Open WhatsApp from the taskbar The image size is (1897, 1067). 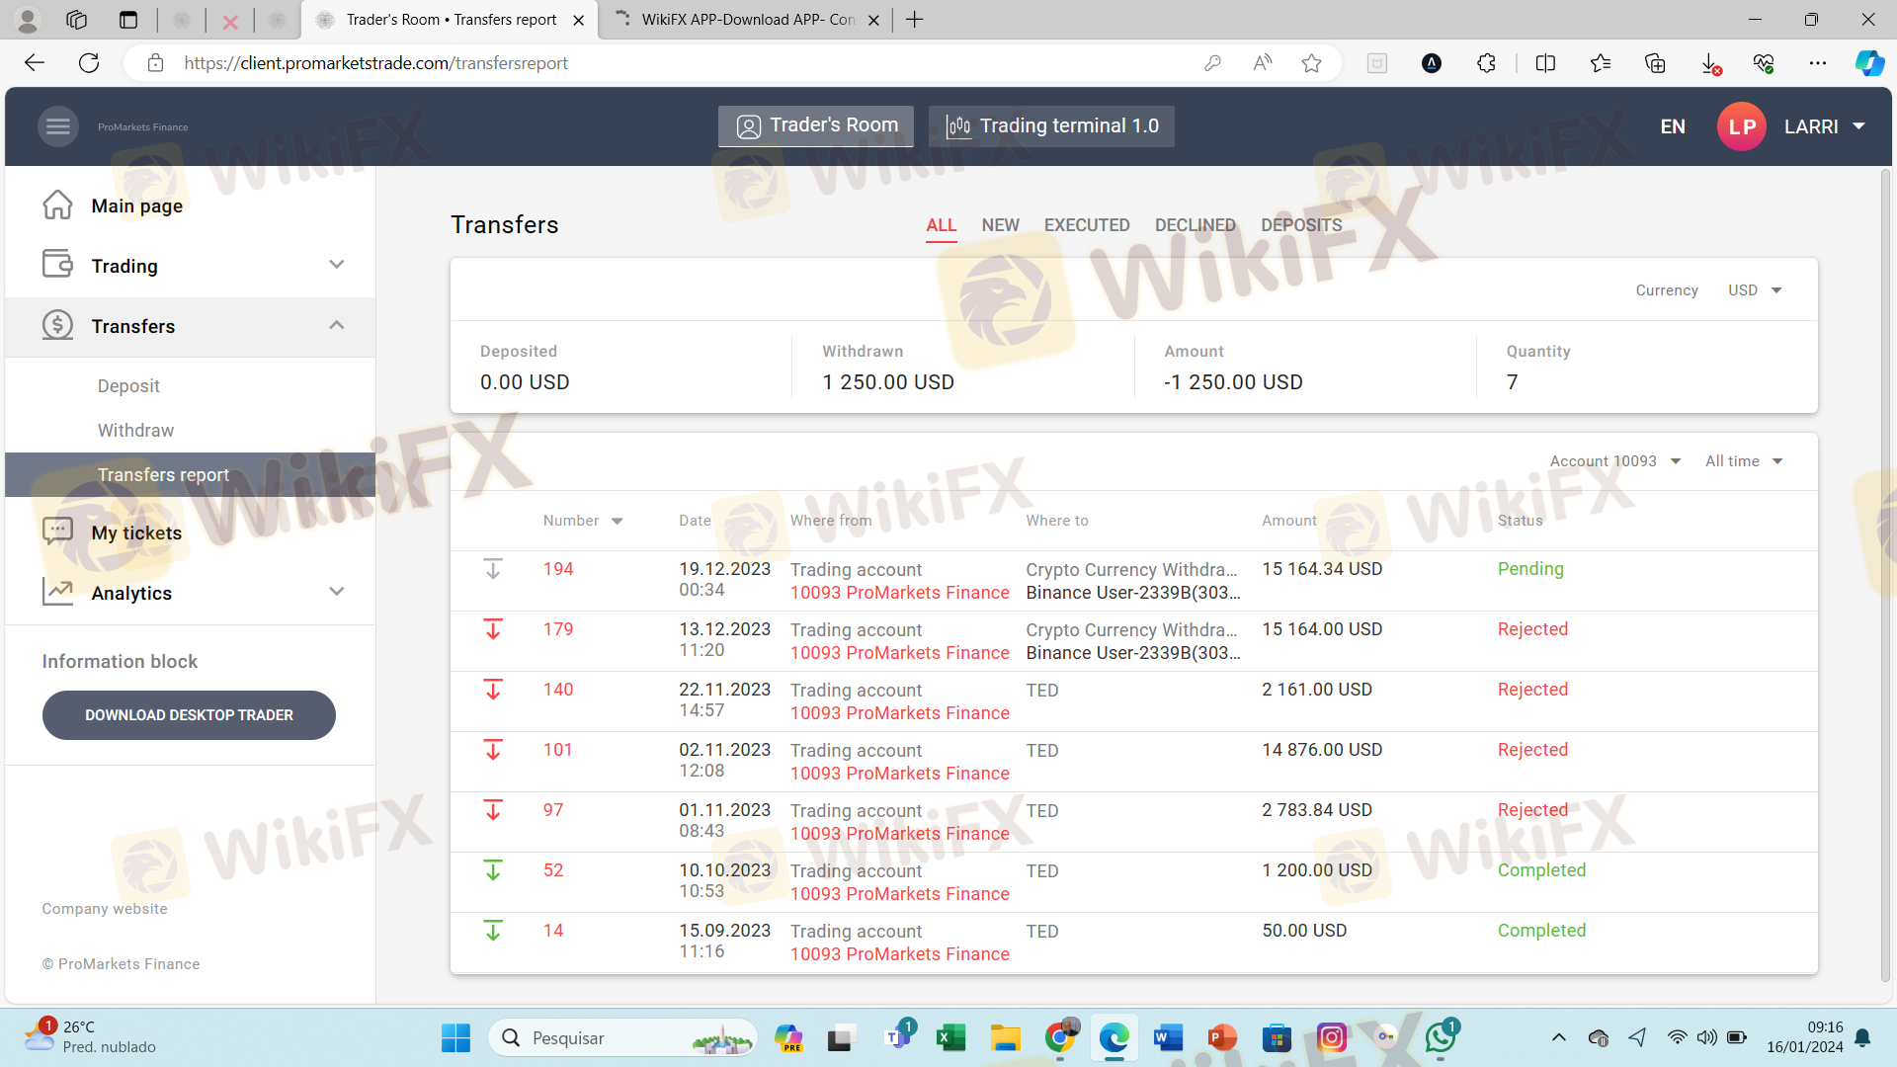coord(1441,1037)
